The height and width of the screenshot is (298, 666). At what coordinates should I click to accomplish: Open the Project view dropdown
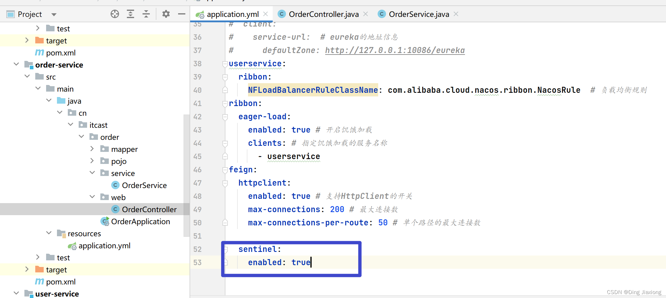54,14
